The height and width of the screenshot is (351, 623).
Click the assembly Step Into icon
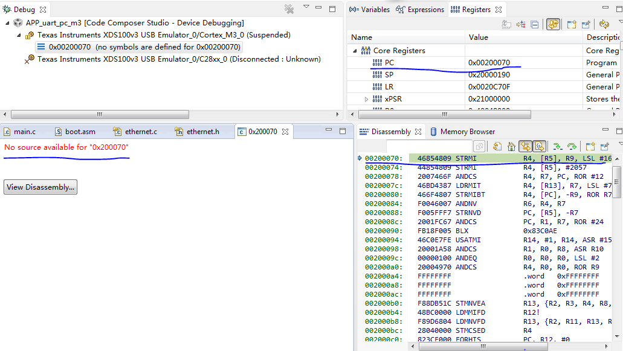(x=558, y=147)
